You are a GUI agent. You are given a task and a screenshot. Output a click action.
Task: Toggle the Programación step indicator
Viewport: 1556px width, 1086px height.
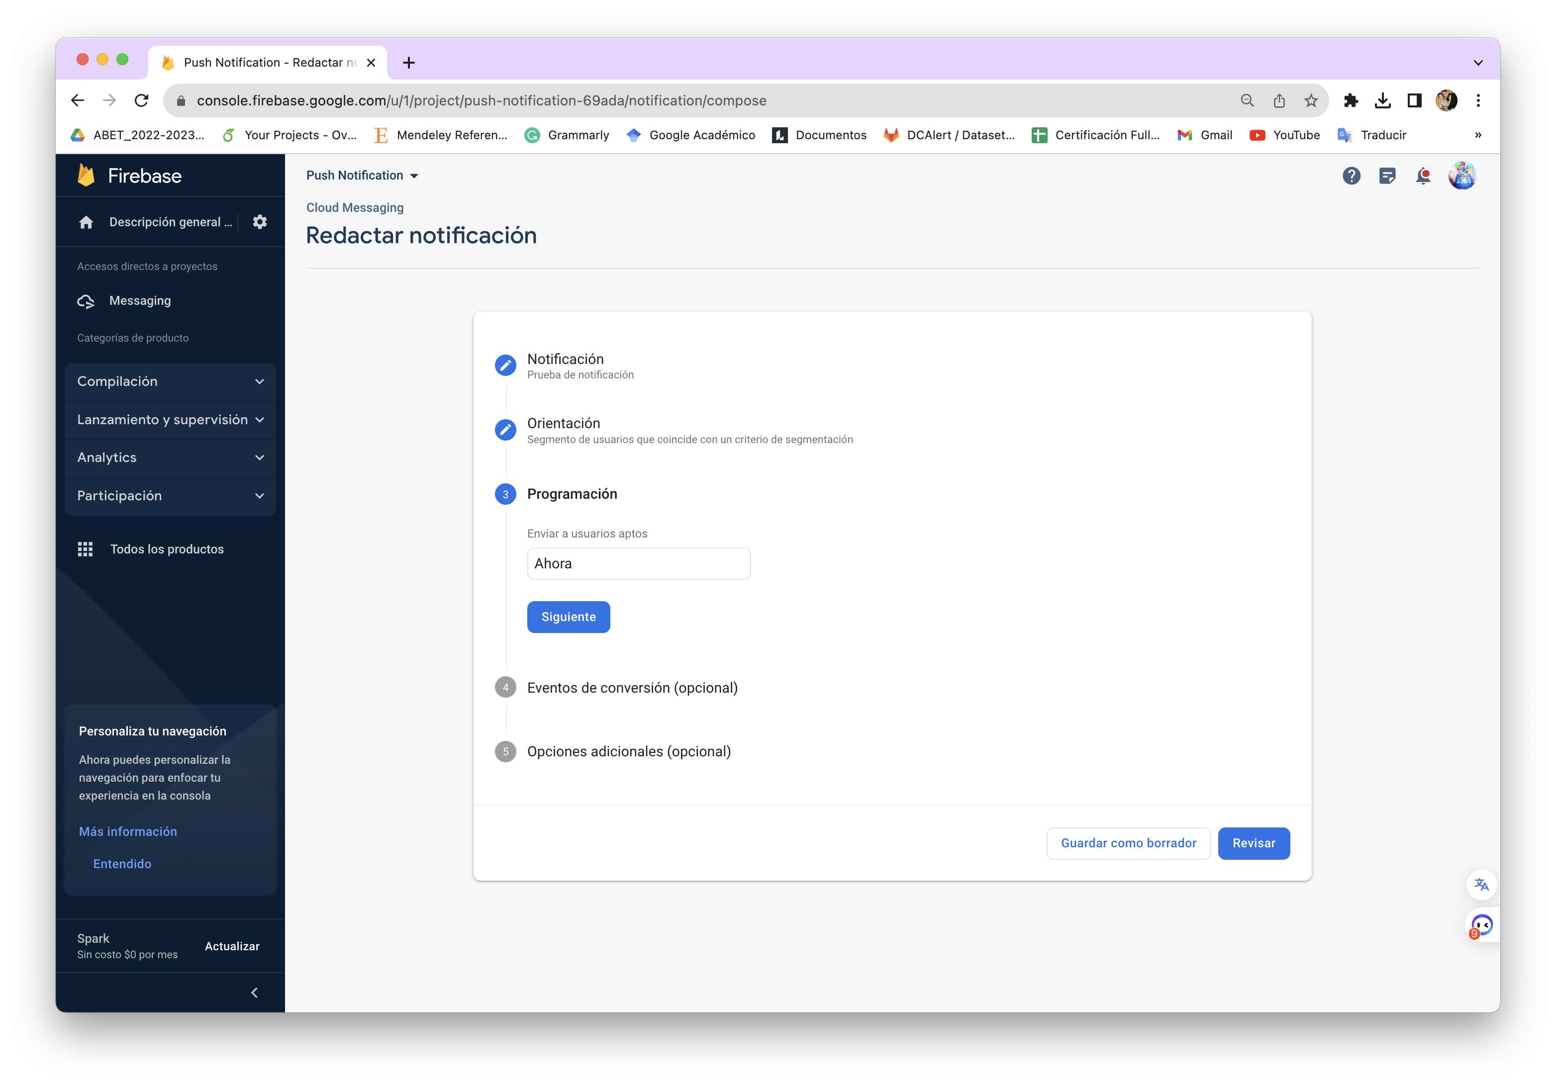coord(505,494)
